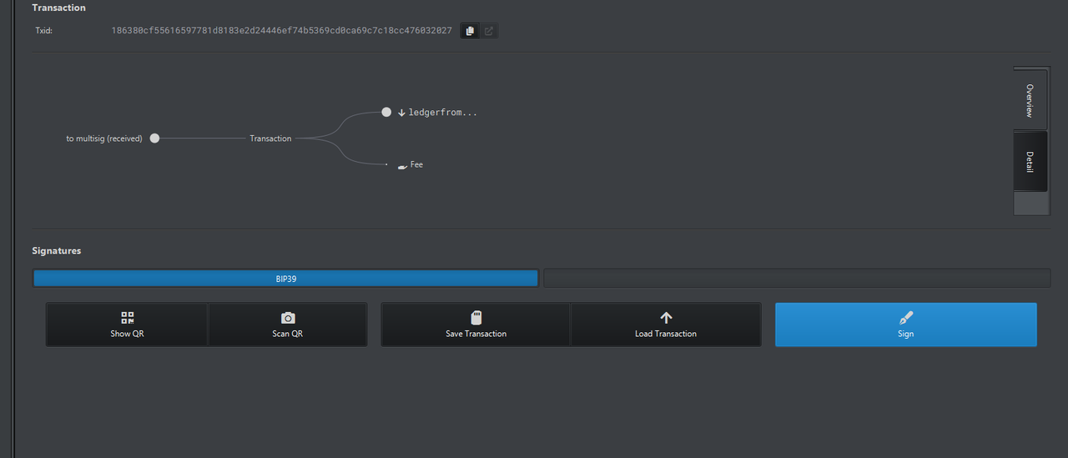The width and height of the screenshot is (1068, 458).
Task: Scan QR with the camera button
Action: pos(288,325)
